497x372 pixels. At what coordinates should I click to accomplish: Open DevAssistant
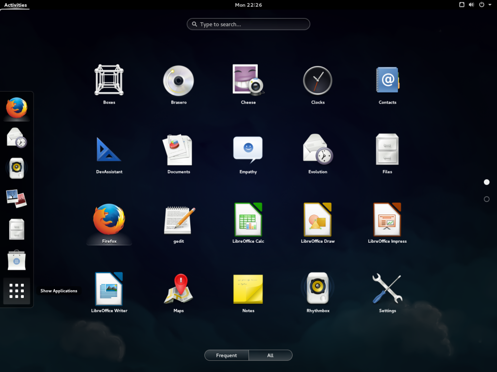coord(109,149)
